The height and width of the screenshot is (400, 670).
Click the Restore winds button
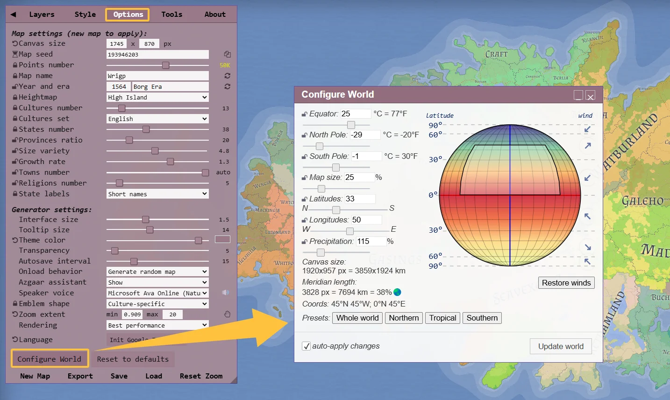[566, 283]
